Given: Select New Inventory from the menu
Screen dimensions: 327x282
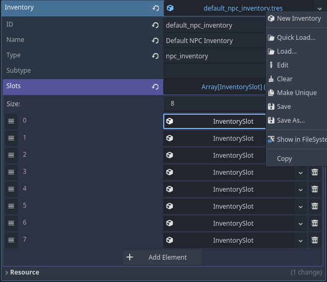Looking at the screenshot, I should pos(298,19).
